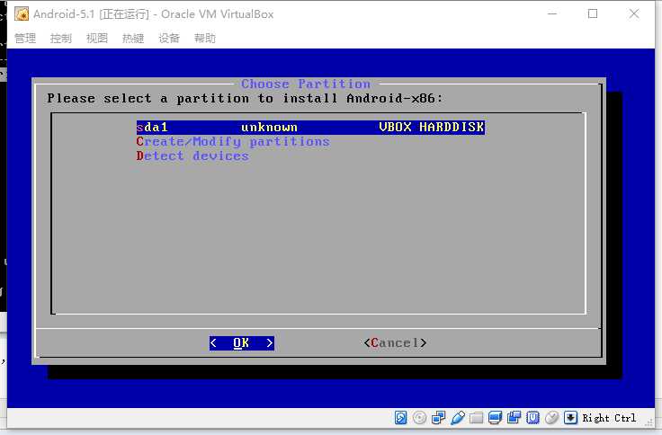Click the optical drive status icon
662x435 pixels.
tap(419, 418)
